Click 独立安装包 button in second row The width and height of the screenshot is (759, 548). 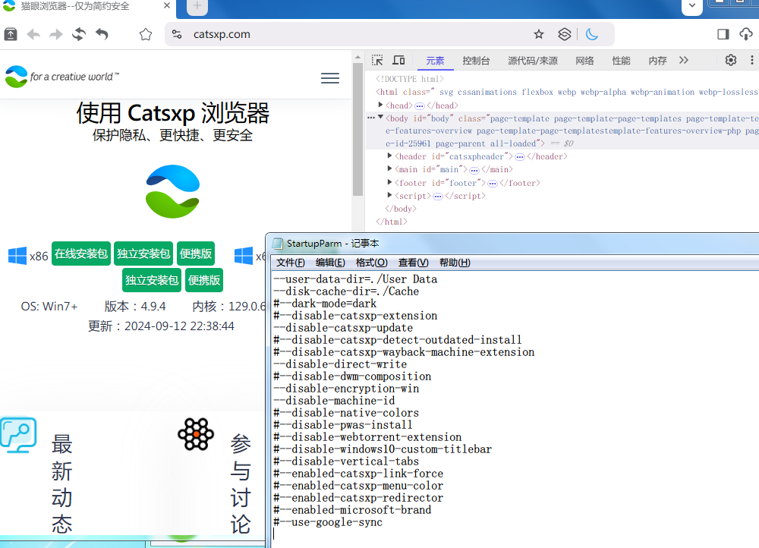152,280
